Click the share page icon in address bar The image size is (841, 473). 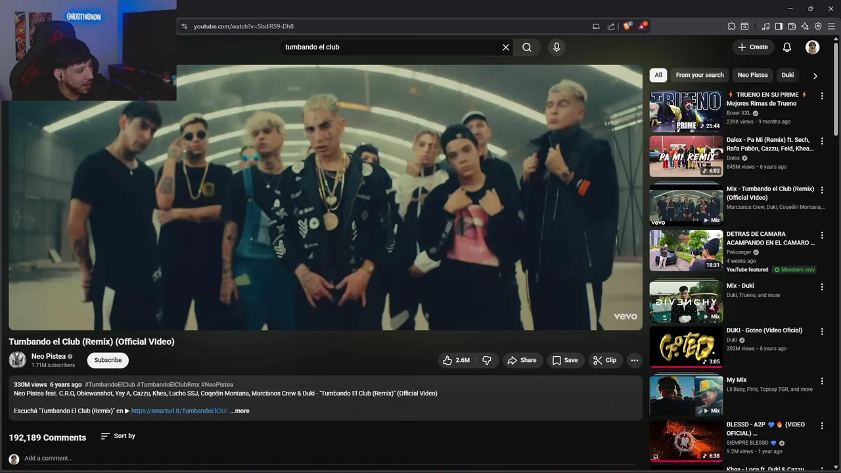(611, 26)
